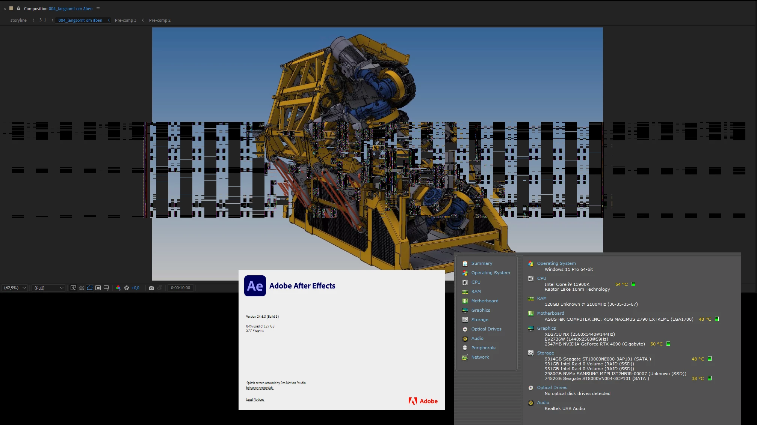Select Network in Speccy sidebar
This screenshot has width=757, height=425.
pos(480,357)
